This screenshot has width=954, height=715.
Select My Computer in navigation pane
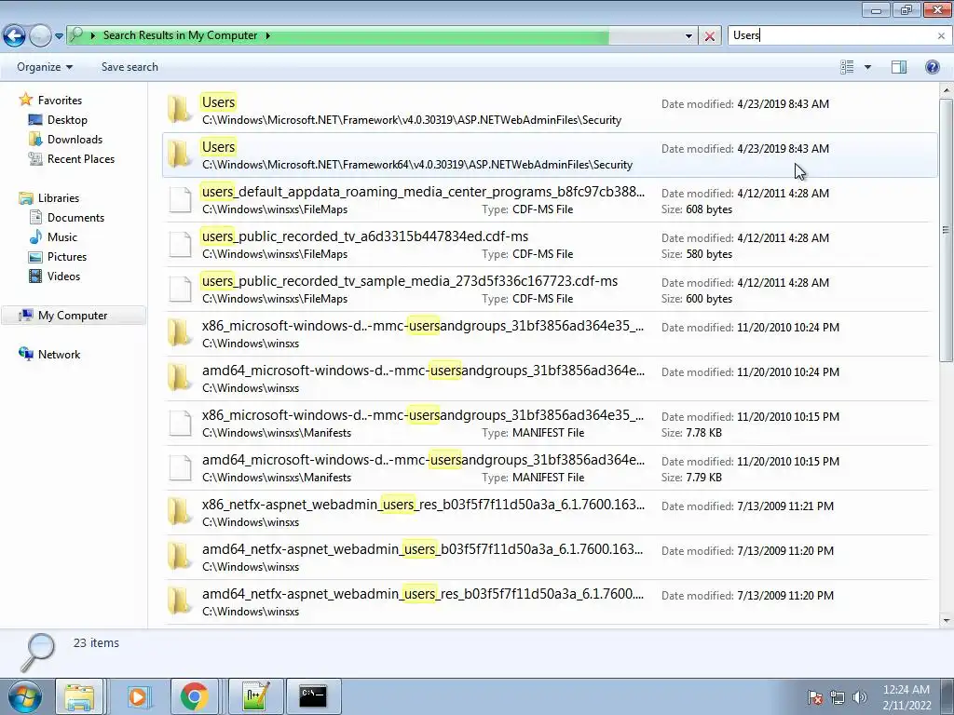(74, 315)
